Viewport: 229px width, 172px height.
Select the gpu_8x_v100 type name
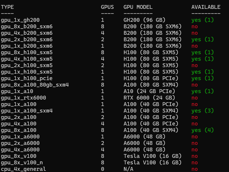pos(18,156)
